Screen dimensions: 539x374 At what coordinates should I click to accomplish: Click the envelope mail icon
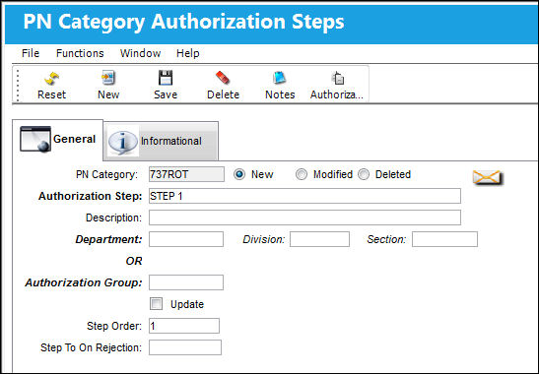(x=487, y=177)
